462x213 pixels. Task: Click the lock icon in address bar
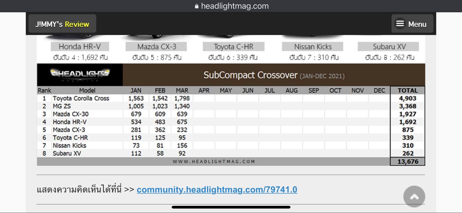click(x=197, y=6)
